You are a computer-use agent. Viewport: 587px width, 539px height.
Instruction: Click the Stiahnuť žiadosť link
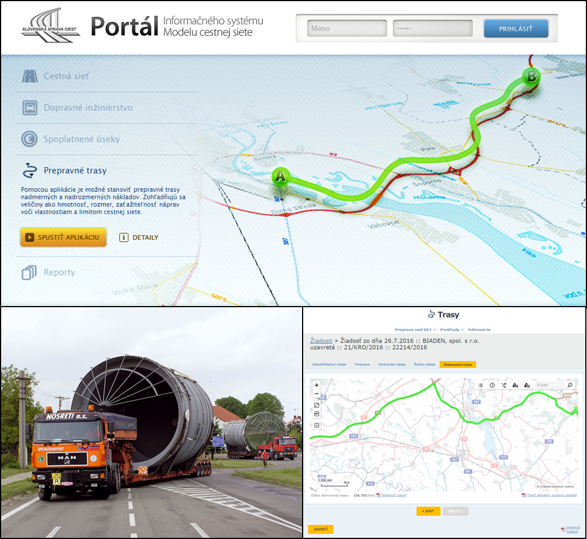573,530
